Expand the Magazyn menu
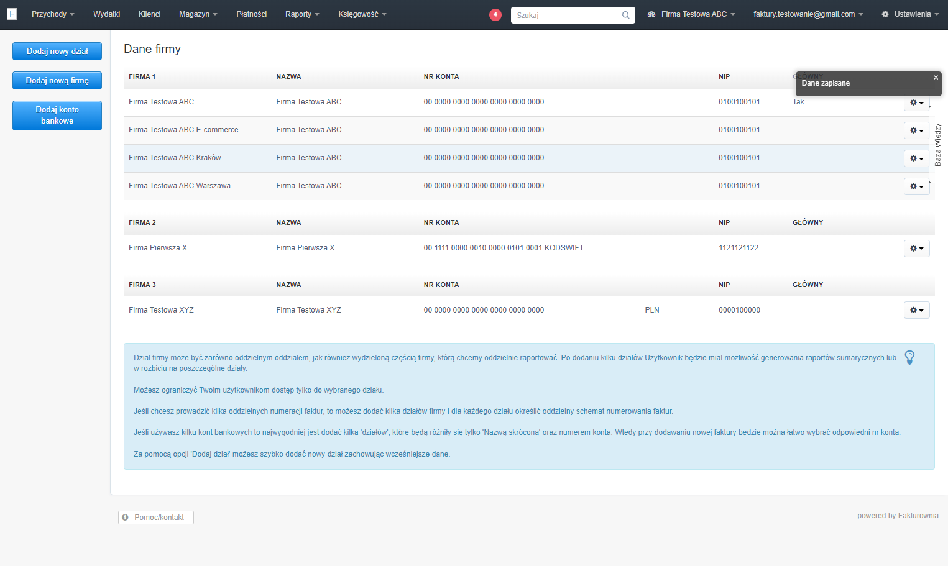 (198, 14)
